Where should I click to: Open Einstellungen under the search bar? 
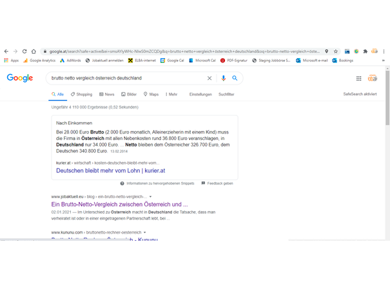pos(200,94)
